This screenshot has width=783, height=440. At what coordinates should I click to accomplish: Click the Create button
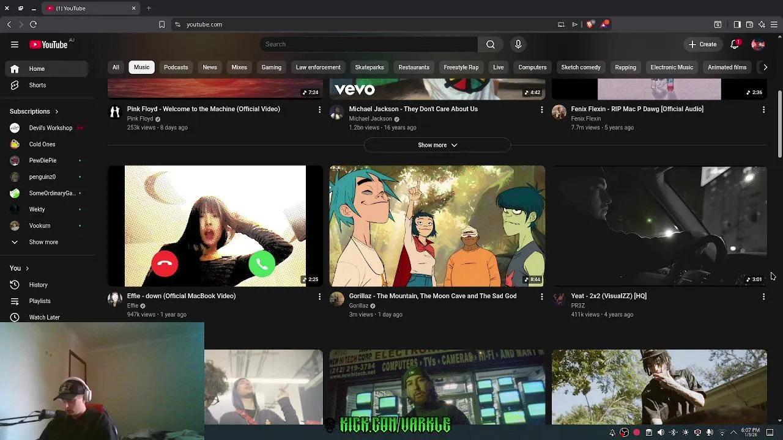point(702,44)
